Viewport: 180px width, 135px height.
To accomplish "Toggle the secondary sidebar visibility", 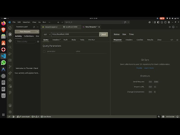I will point(165,22).
